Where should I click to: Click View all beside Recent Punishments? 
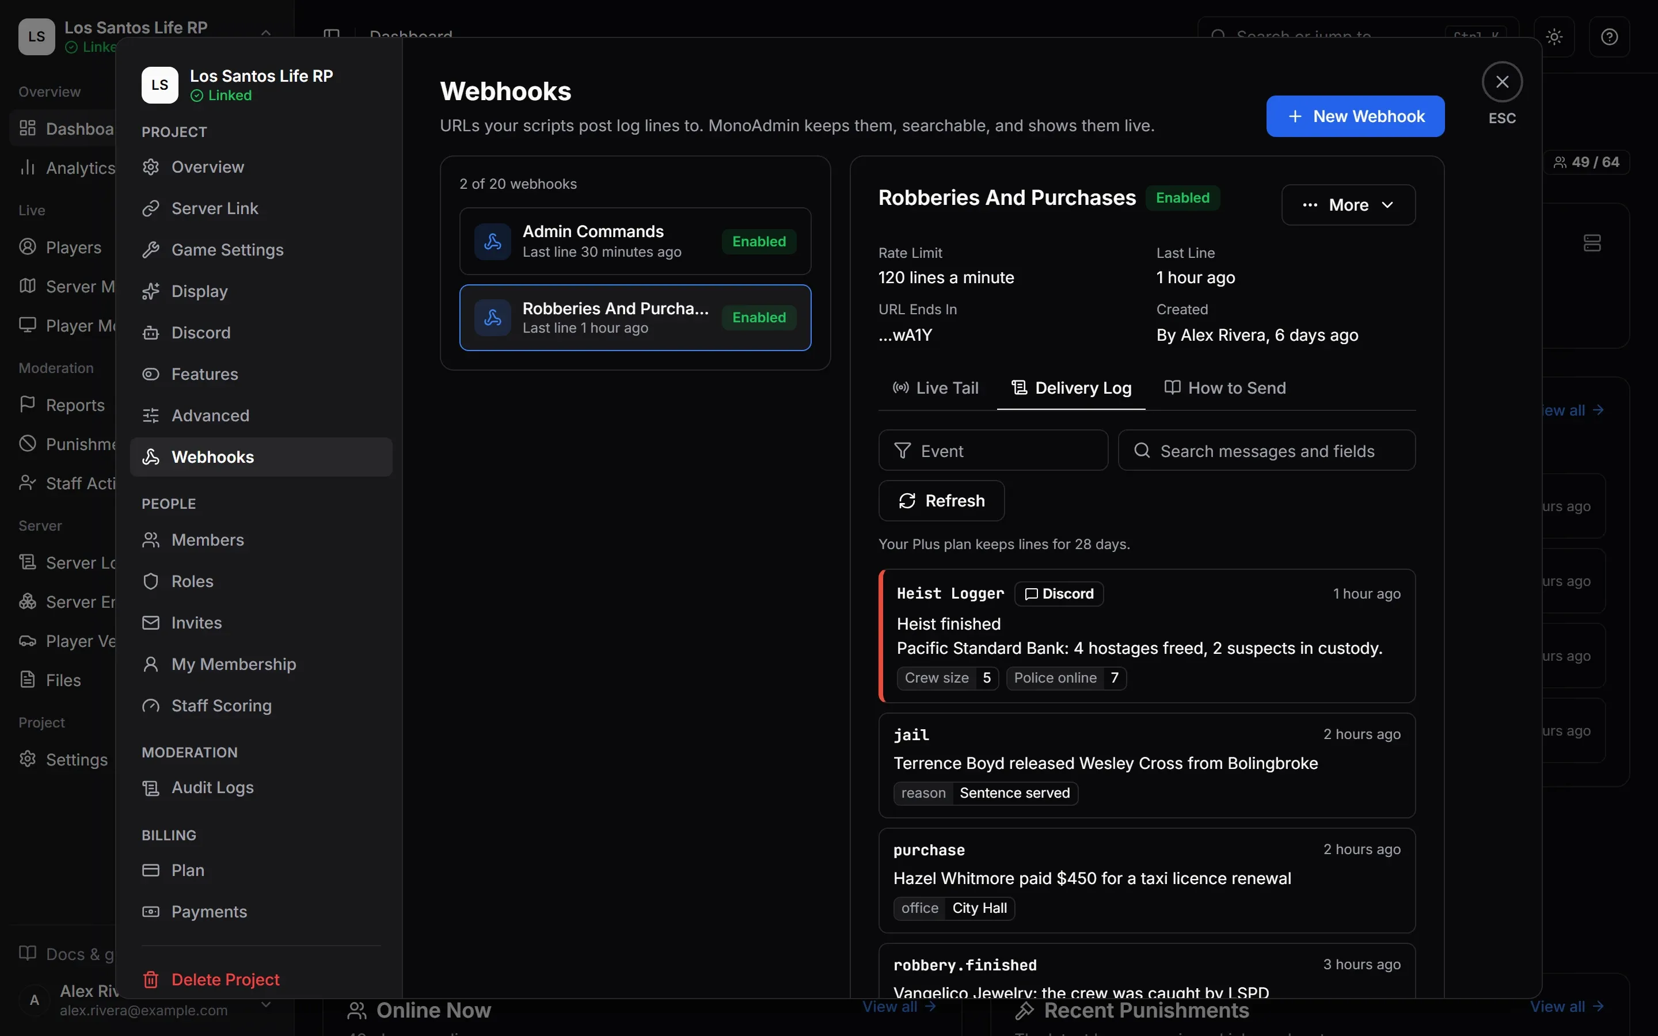click(x=1566, y=1006)
